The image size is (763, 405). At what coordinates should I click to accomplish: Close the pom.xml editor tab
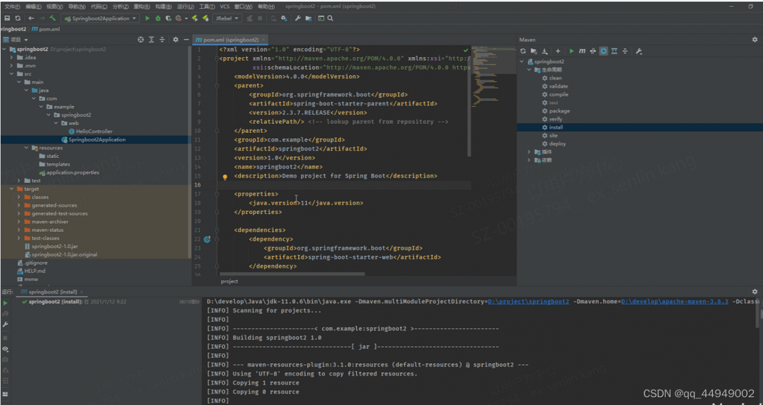coord(264,40)
